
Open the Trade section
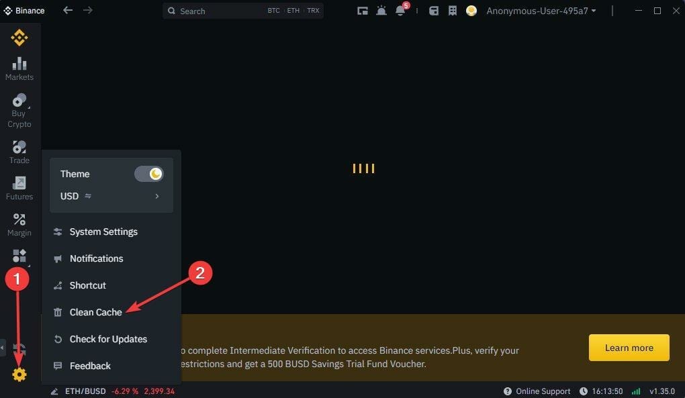click(19, 151)
